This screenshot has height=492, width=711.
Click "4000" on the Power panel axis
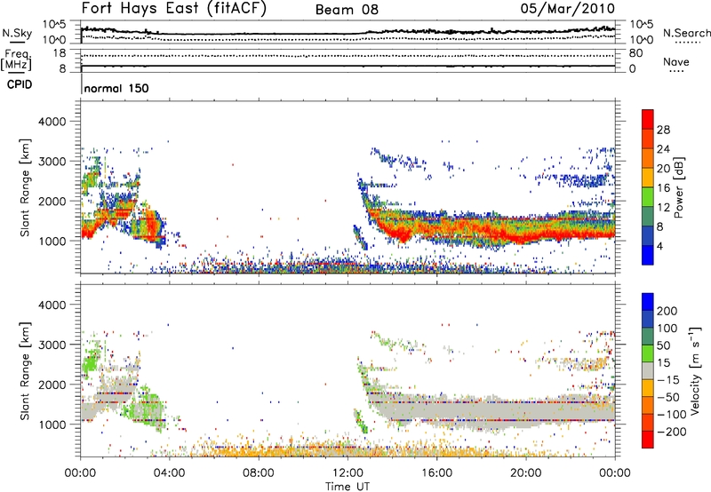pyautogui.click(x=52, y=122)
